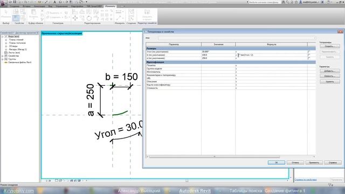Click the Измерить measure icon
This screenshot has height=194, width=345.
[119, 11]
